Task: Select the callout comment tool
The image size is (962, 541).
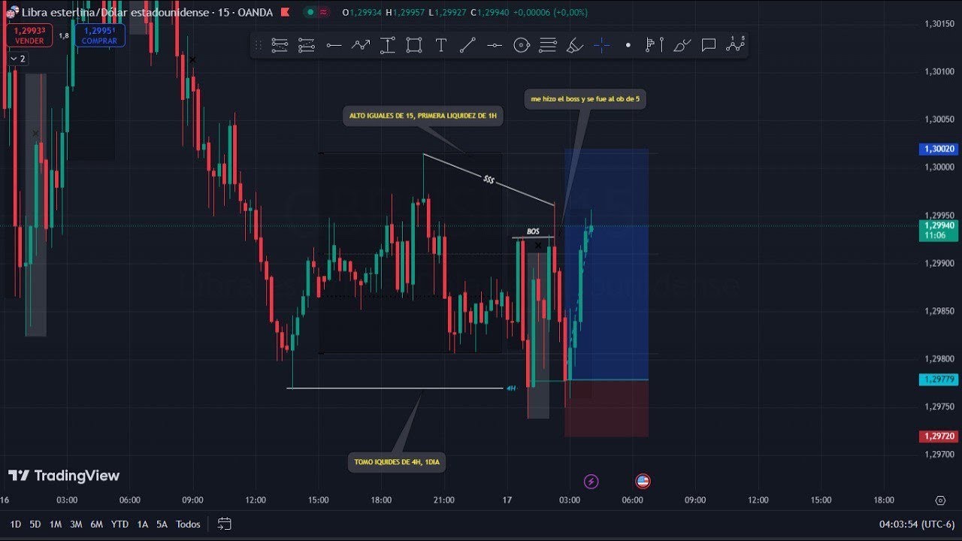Action: tap(708, 45)
